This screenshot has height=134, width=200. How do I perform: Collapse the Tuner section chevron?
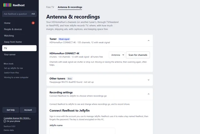tap(148, 41)
